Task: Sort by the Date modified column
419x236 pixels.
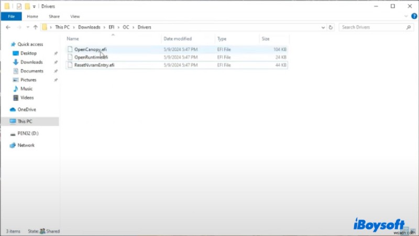Action: (178, 39)
